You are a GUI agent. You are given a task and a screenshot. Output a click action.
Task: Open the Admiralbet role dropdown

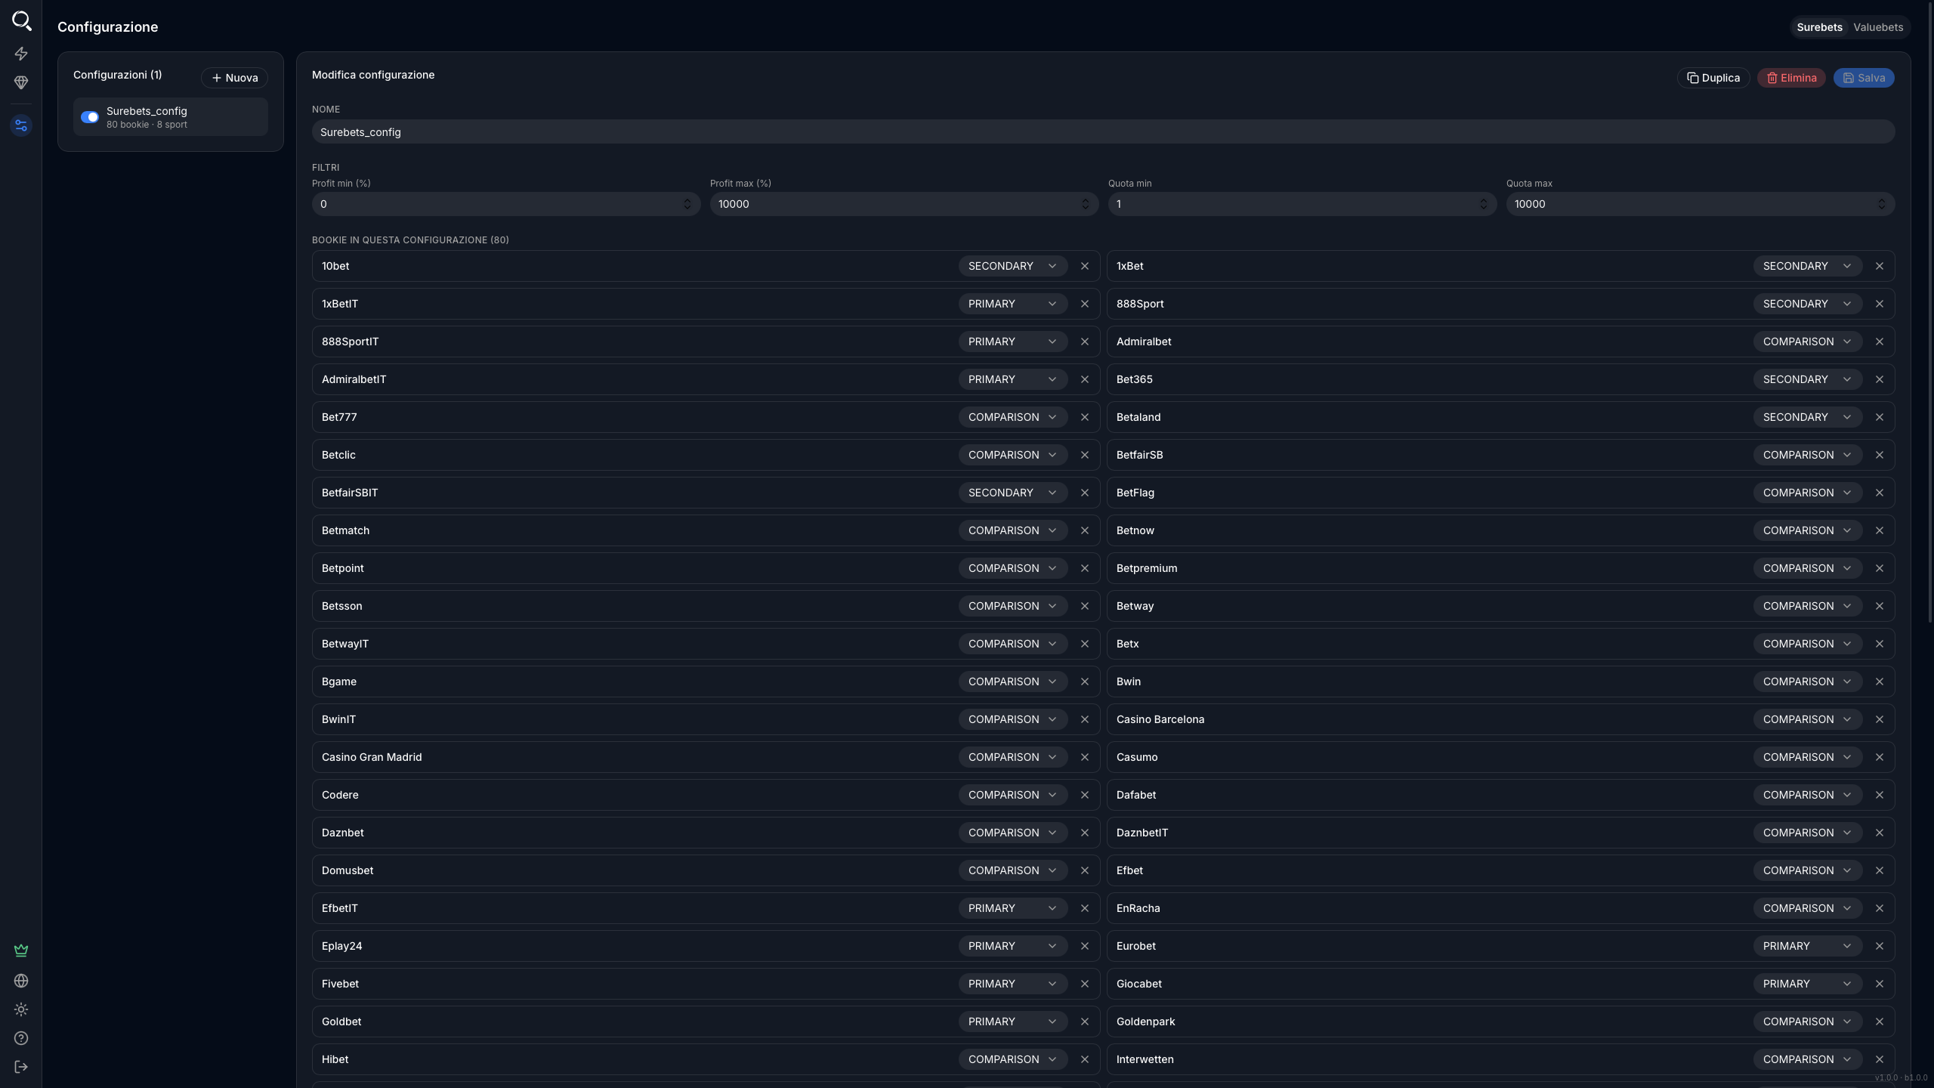point(1808,342)
